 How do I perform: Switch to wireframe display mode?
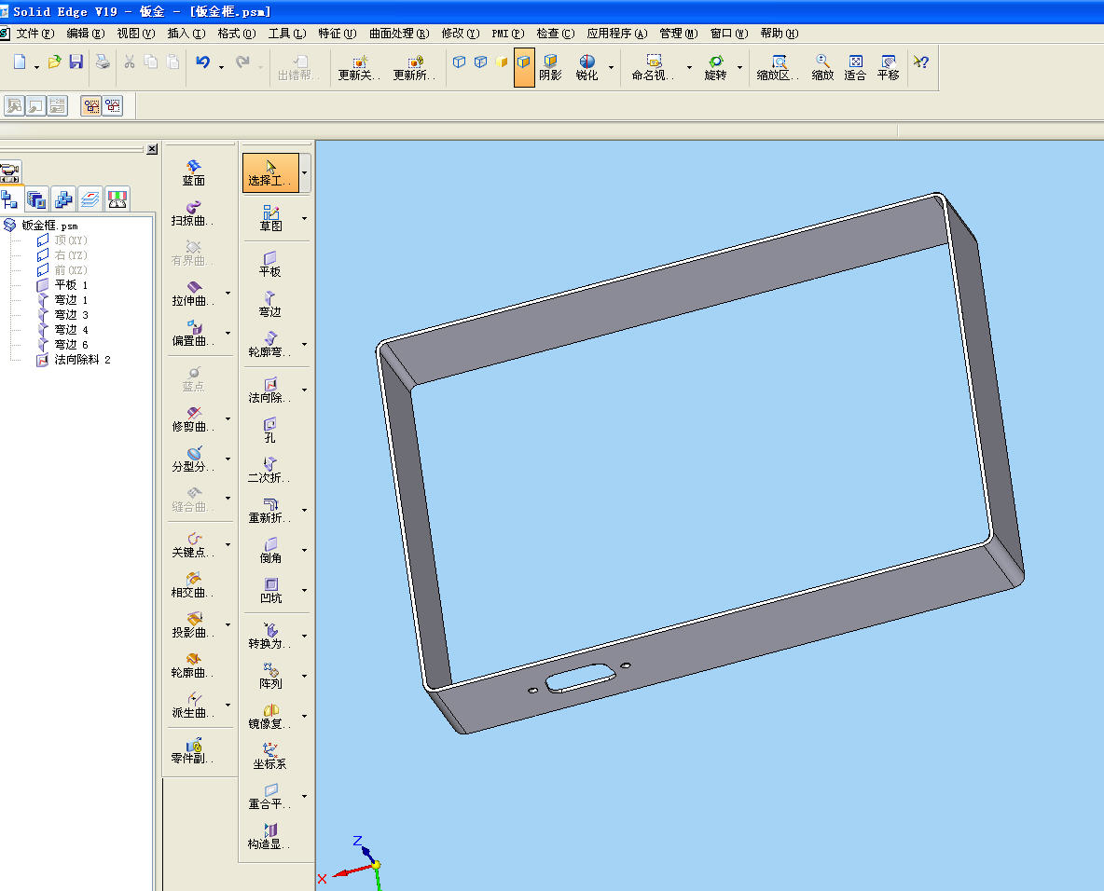point(459,62)
